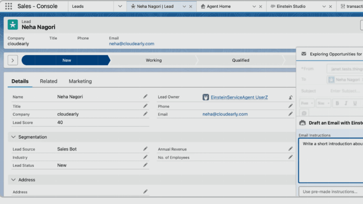Edit the Address field pencil icon
Screen dimensions: 363x204
pyautogui.click(x=145, y=192)
